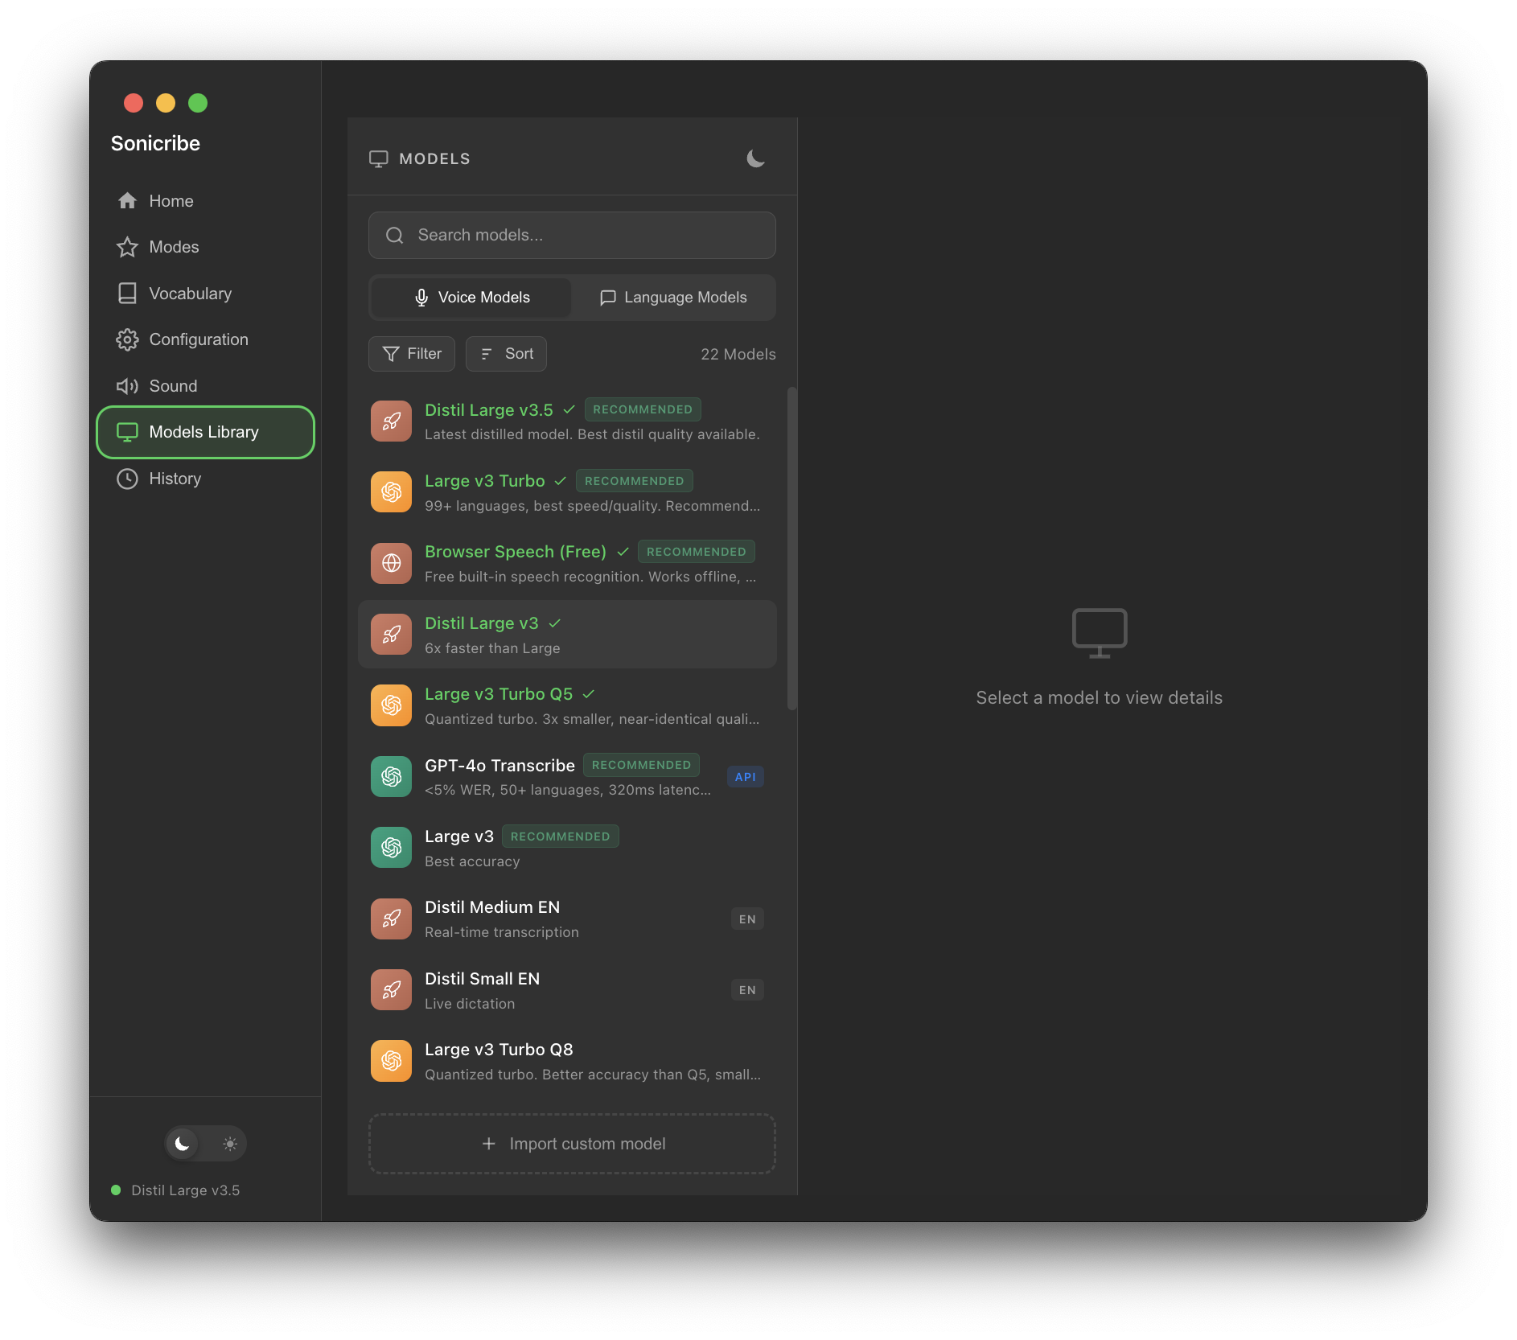The height and width of the screenshot is (1340, 1517).
Task: Toggle the moon icon in the Models header
Action: coord(755,158)
